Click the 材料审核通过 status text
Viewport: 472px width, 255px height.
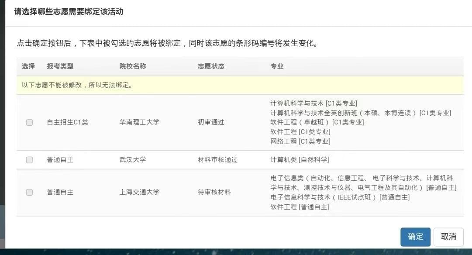217,160
